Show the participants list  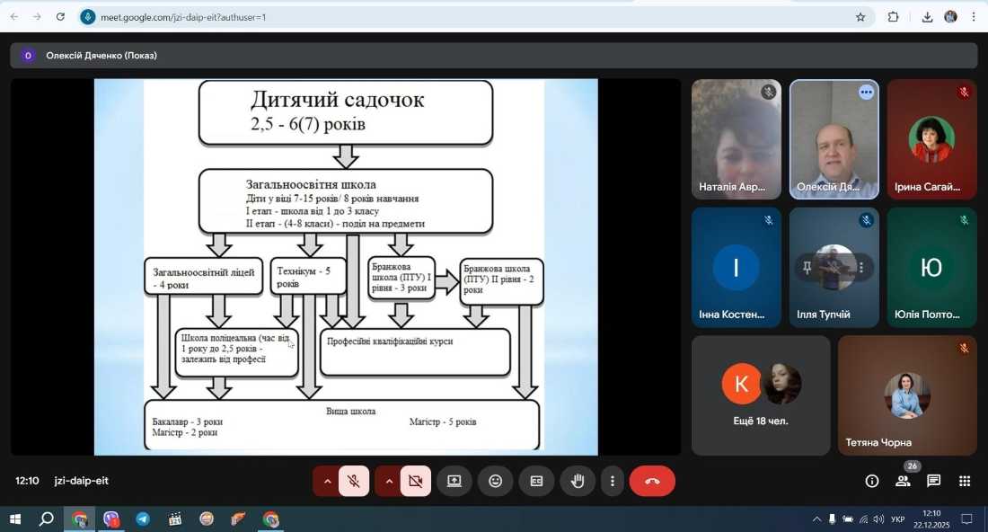pyautogui.click(x=903, y=481)
